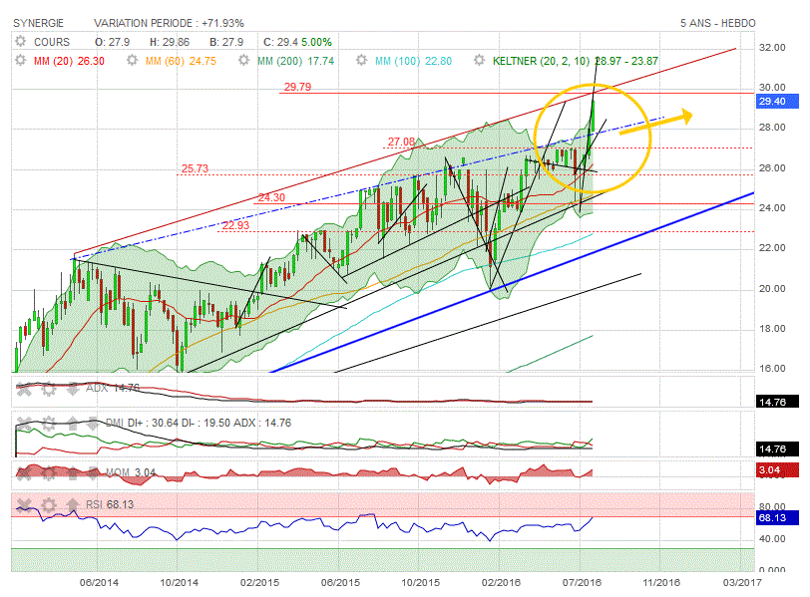Screen dimensions: 810x597
Task: Remove the MOM indicator panel
Action: tap(24, 472)
